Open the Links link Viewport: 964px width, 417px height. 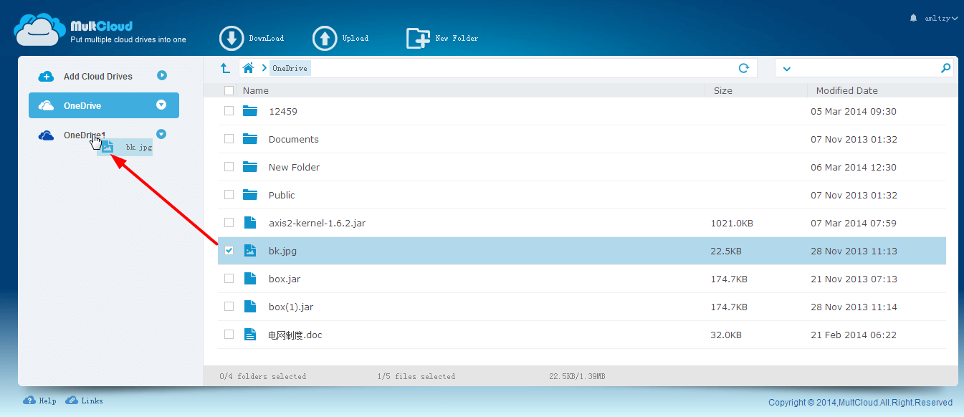click(92, 401)
